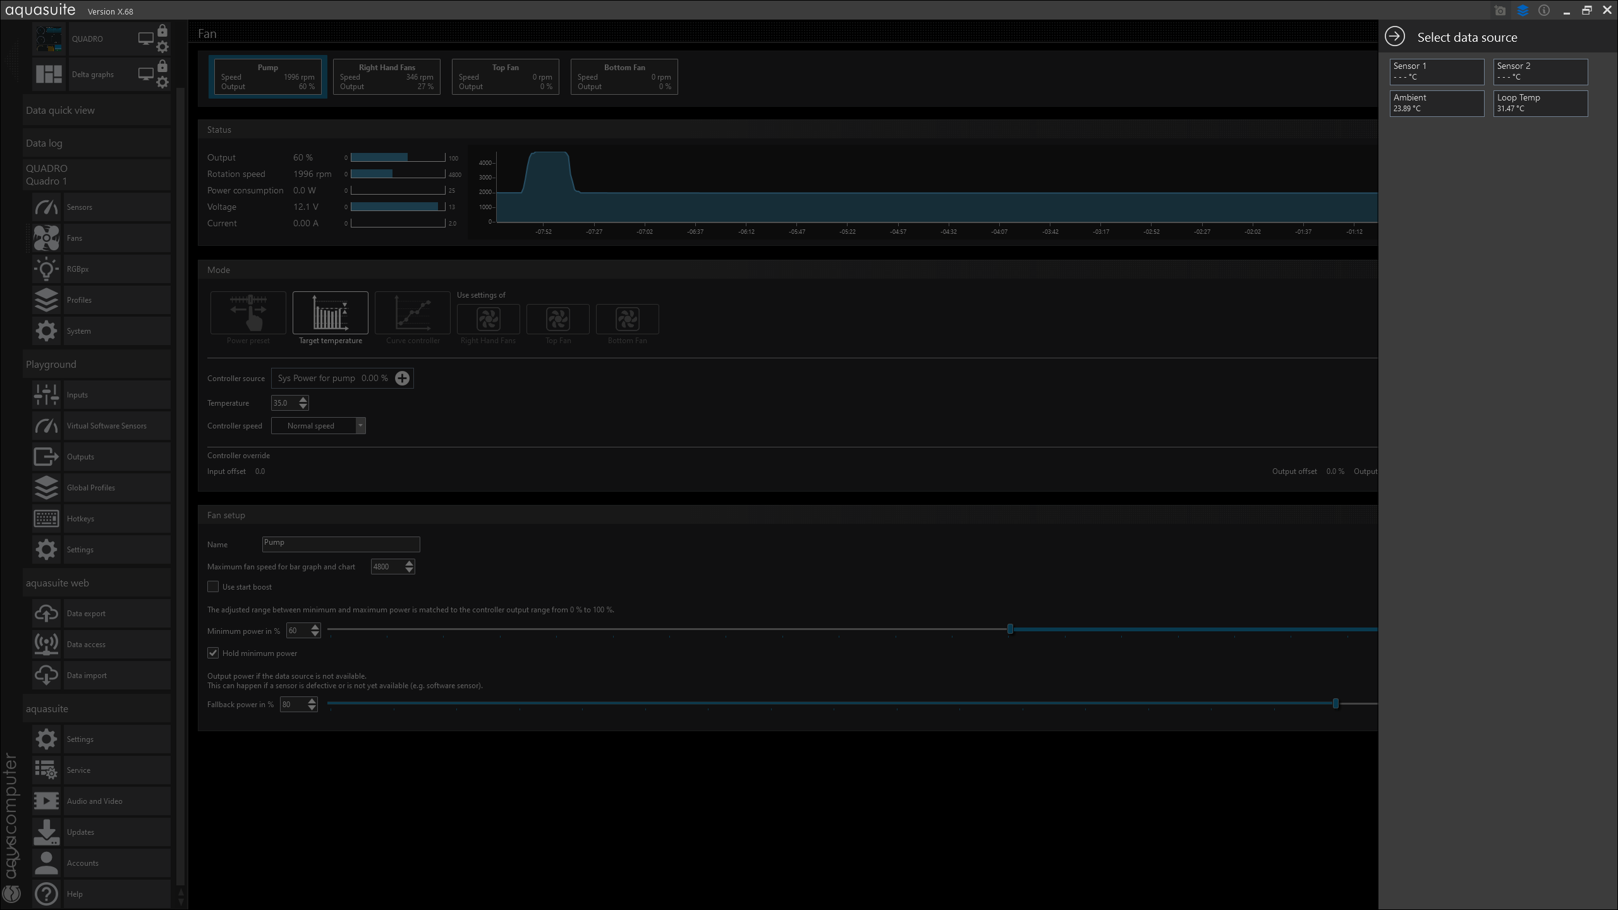Open the Sensors gauge icon in sidebar
Image resolution: width=1618 pixels, height=910 pixels.
pyautogui.click(x=46, y=207)
